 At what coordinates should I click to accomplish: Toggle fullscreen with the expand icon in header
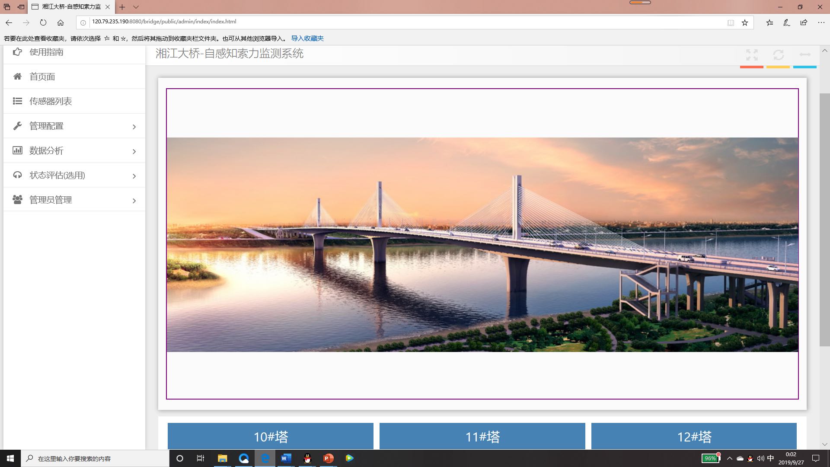tap(752, 55)
